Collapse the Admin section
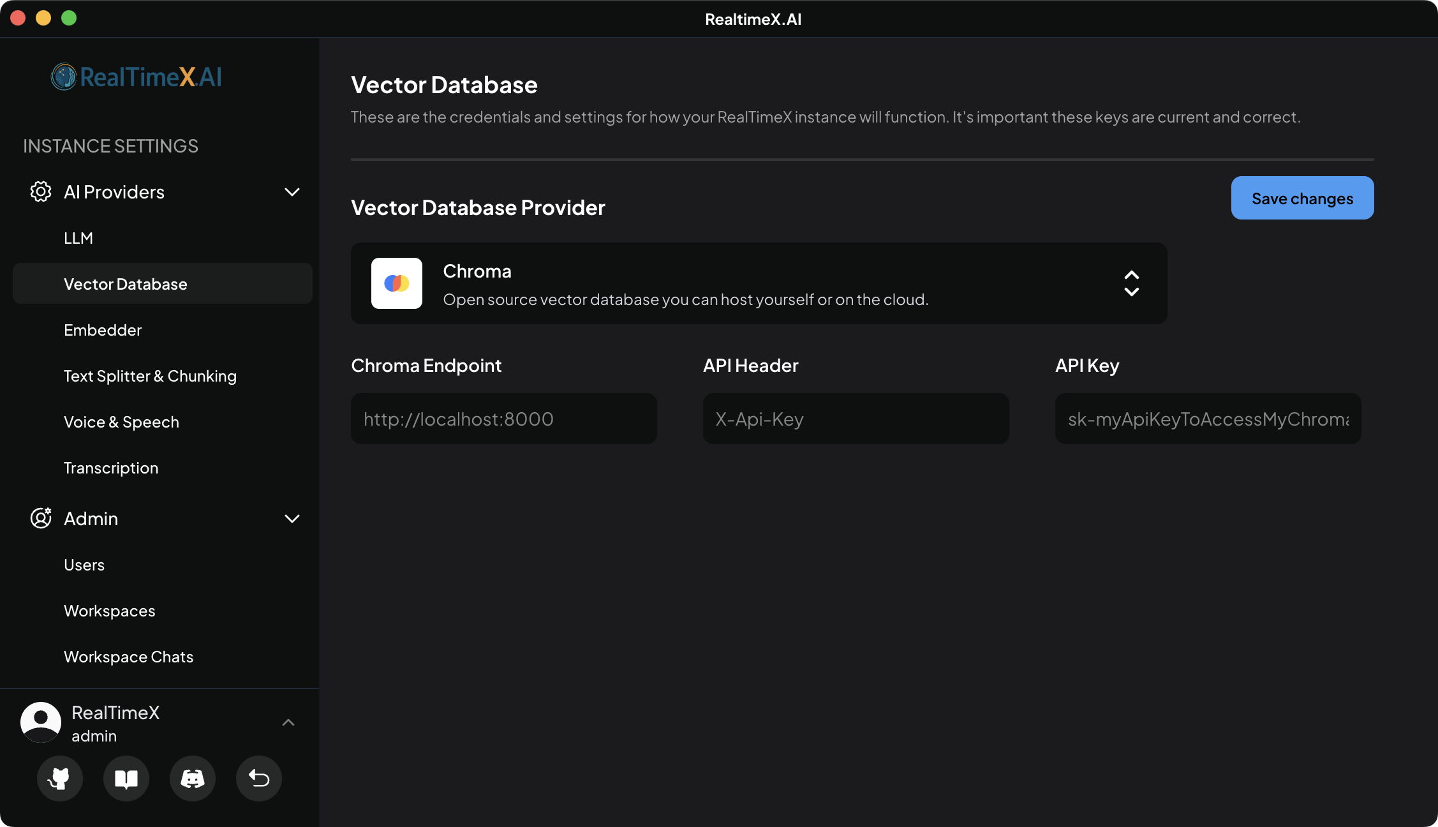The height and width of the screenshot is (827, 1438). tap(292, 519)
